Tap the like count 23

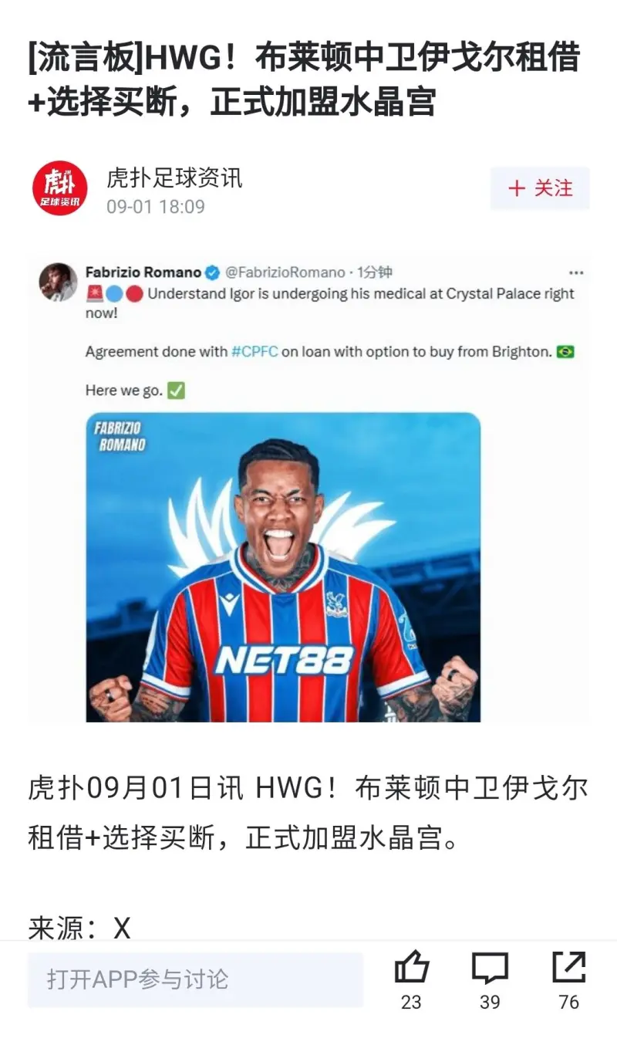411,1002
